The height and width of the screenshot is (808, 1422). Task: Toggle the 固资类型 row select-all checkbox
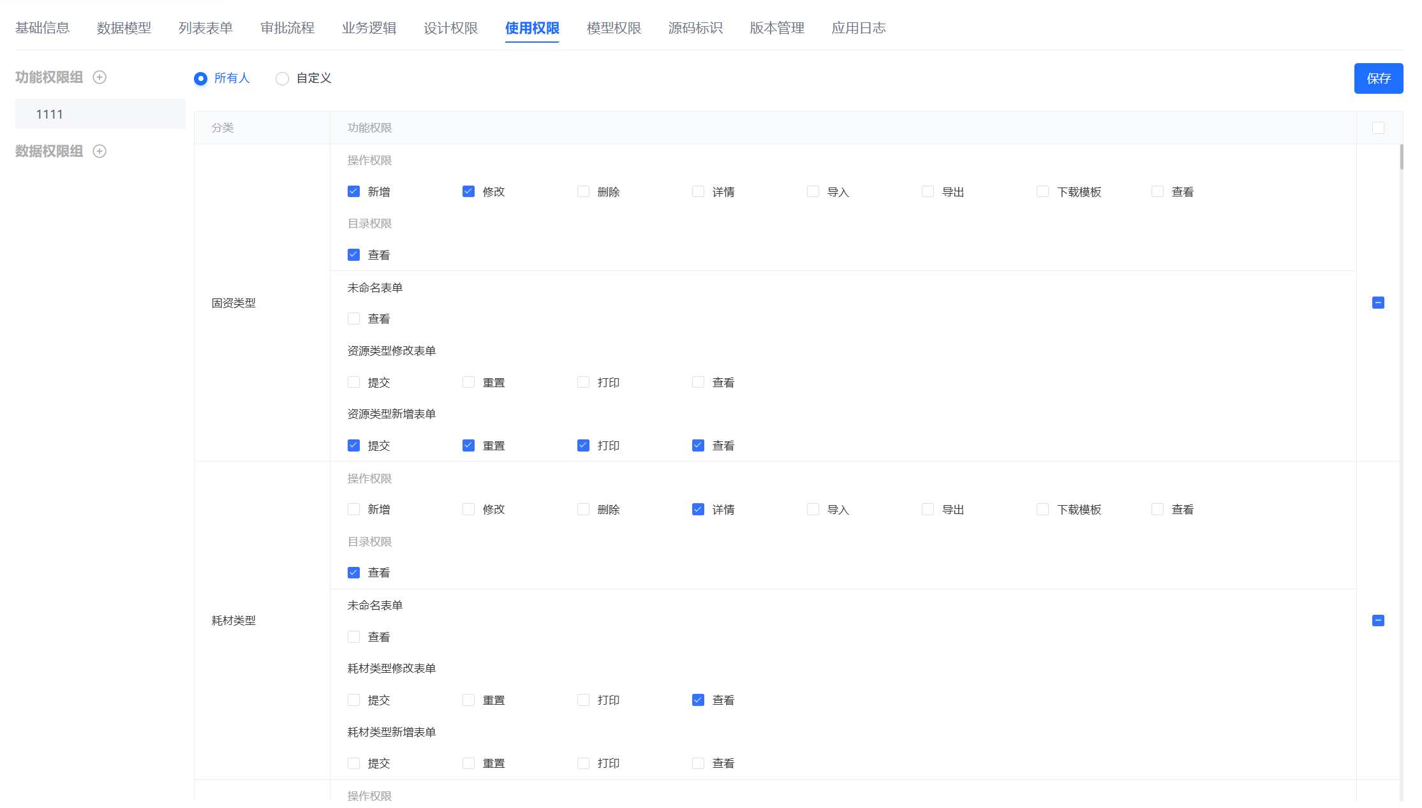[x=1378, y=303]
